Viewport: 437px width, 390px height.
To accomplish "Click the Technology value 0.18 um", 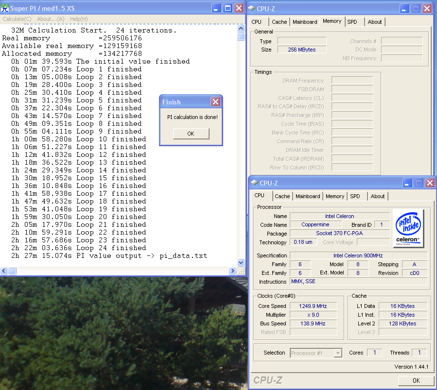I will pos(303,242).
